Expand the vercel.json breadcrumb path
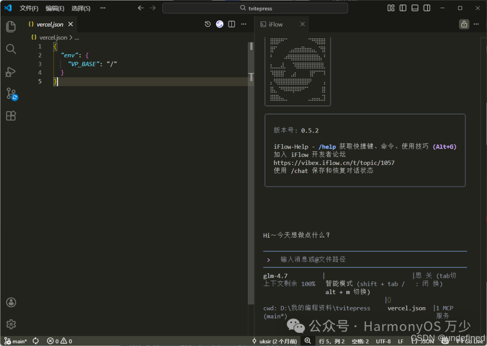This screenshot has width=487, height=346. coord(53,37)
